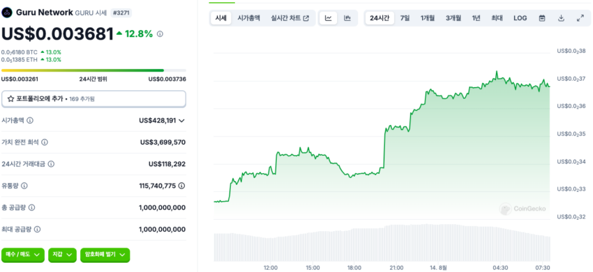The width and height of the screenshot is (593, 272).
Task: Expand the 시가총액 value chevron
Action: (x=181, y=121)
